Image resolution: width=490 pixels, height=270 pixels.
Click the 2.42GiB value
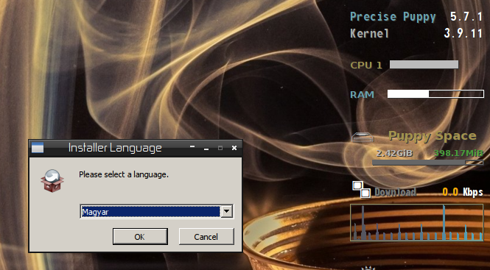click(394, 153)
